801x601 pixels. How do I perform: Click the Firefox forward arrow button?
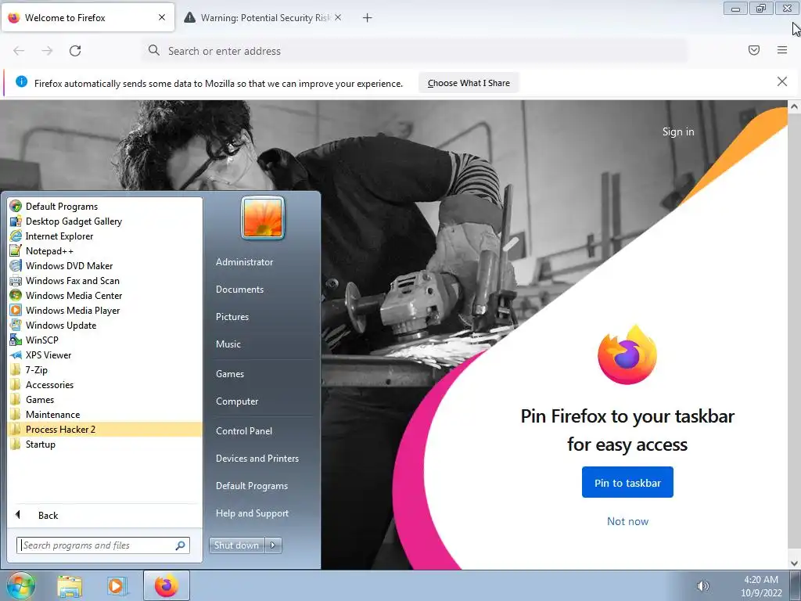[47, 51]
